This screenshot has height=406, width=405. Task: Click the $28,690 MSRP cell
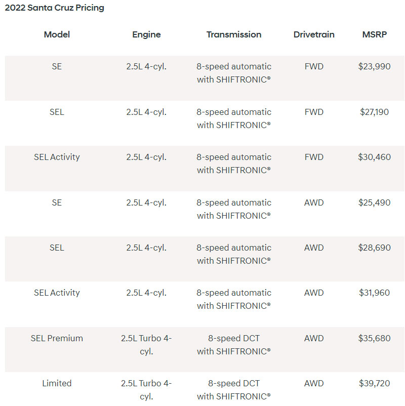pos(374,248)
